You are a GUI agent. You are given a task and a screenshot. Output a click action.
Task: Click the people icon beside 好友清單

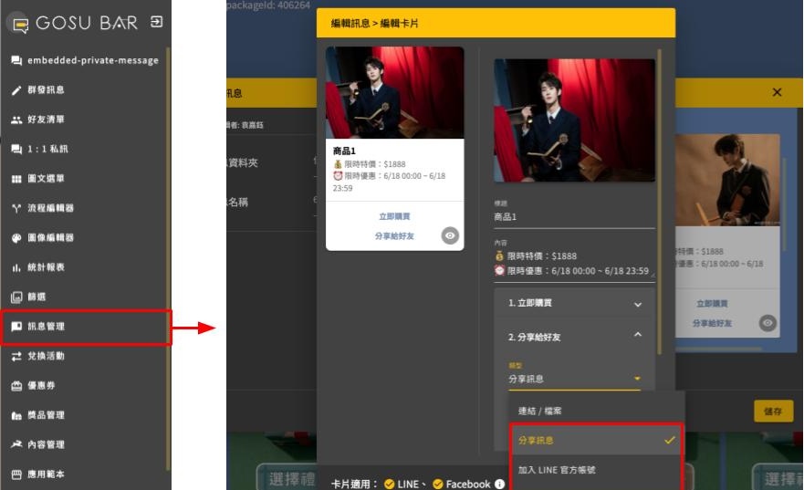(16, 120)
